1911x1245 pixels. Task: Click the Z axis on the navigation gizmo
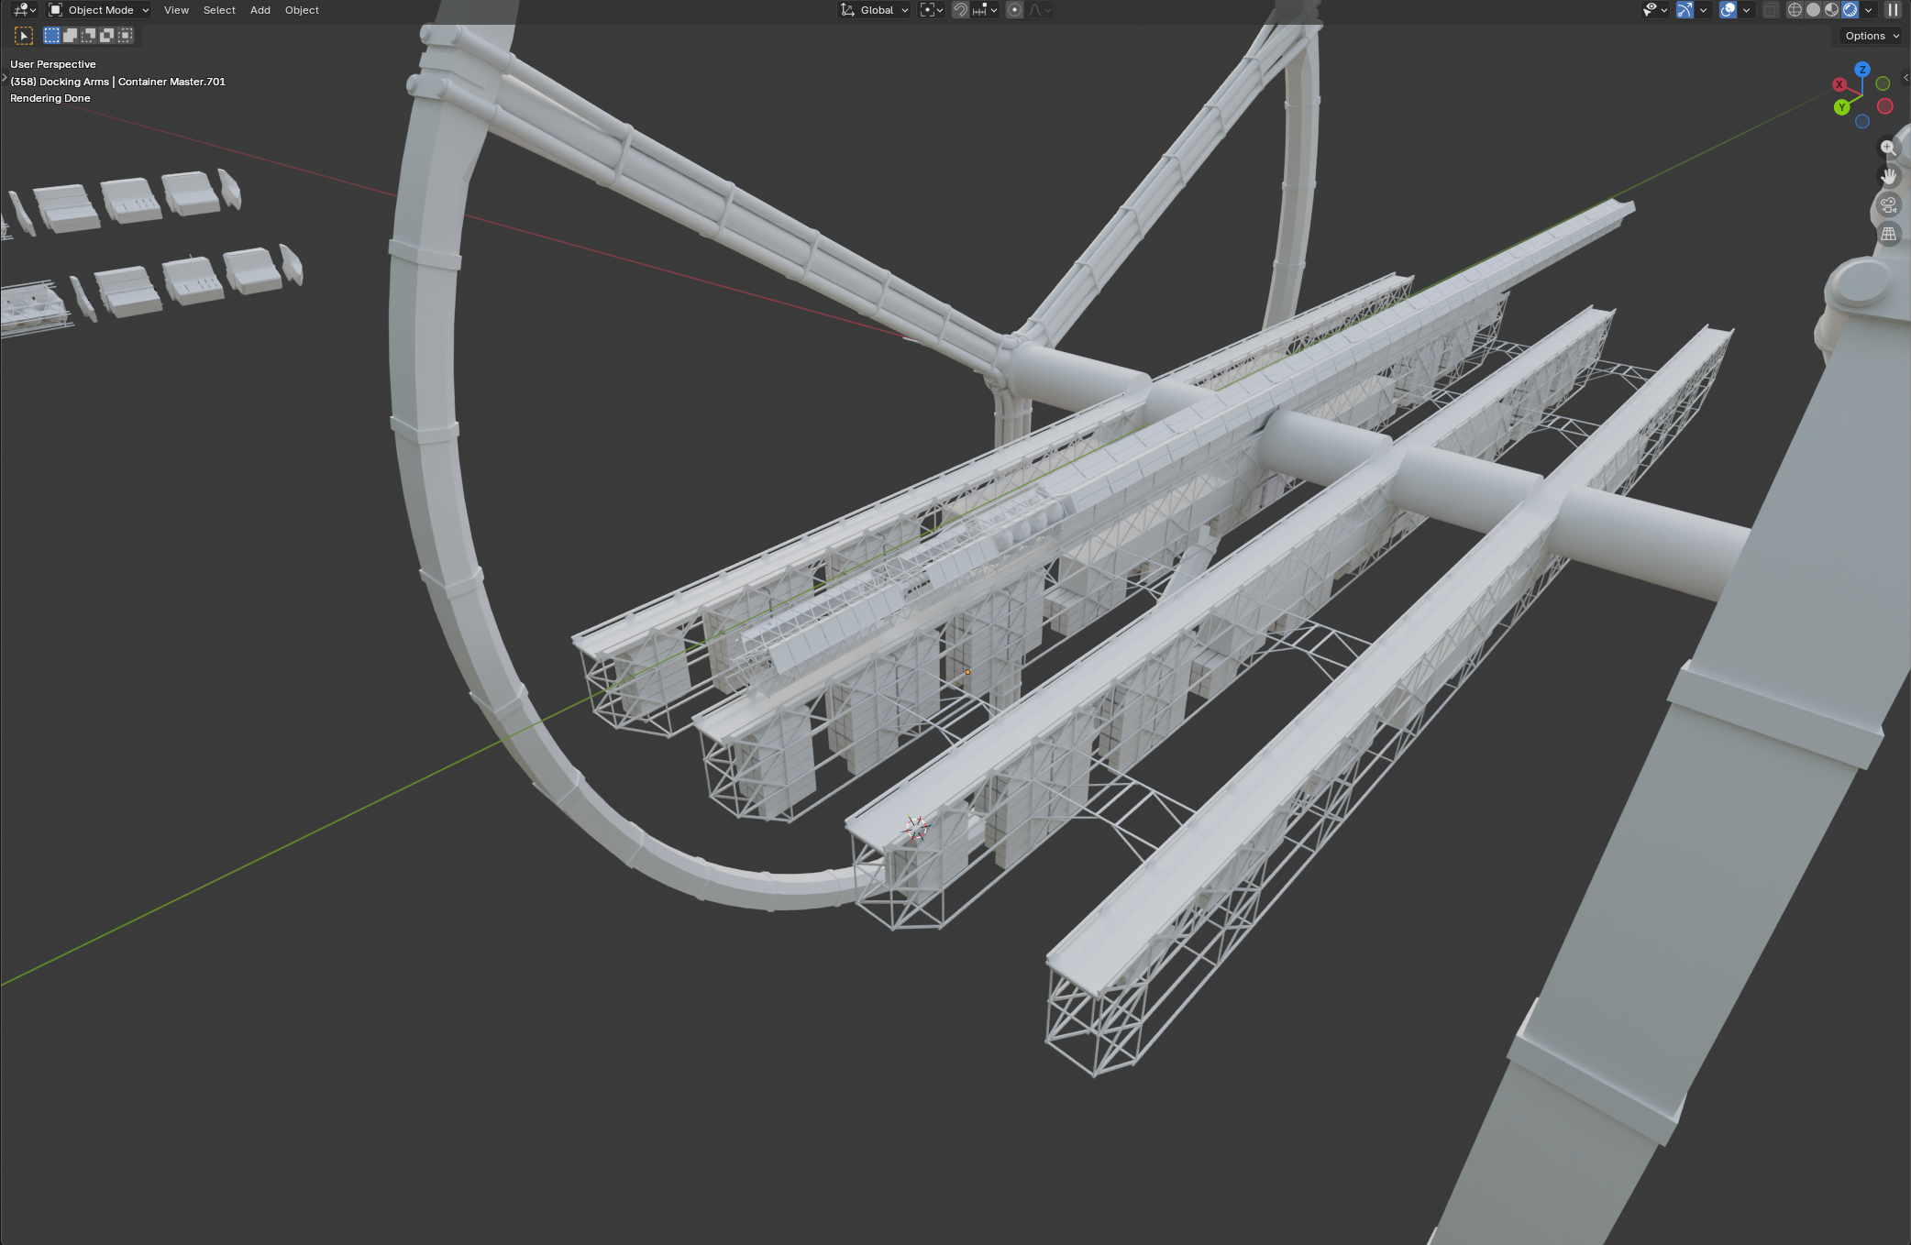tap(1861, 70)
